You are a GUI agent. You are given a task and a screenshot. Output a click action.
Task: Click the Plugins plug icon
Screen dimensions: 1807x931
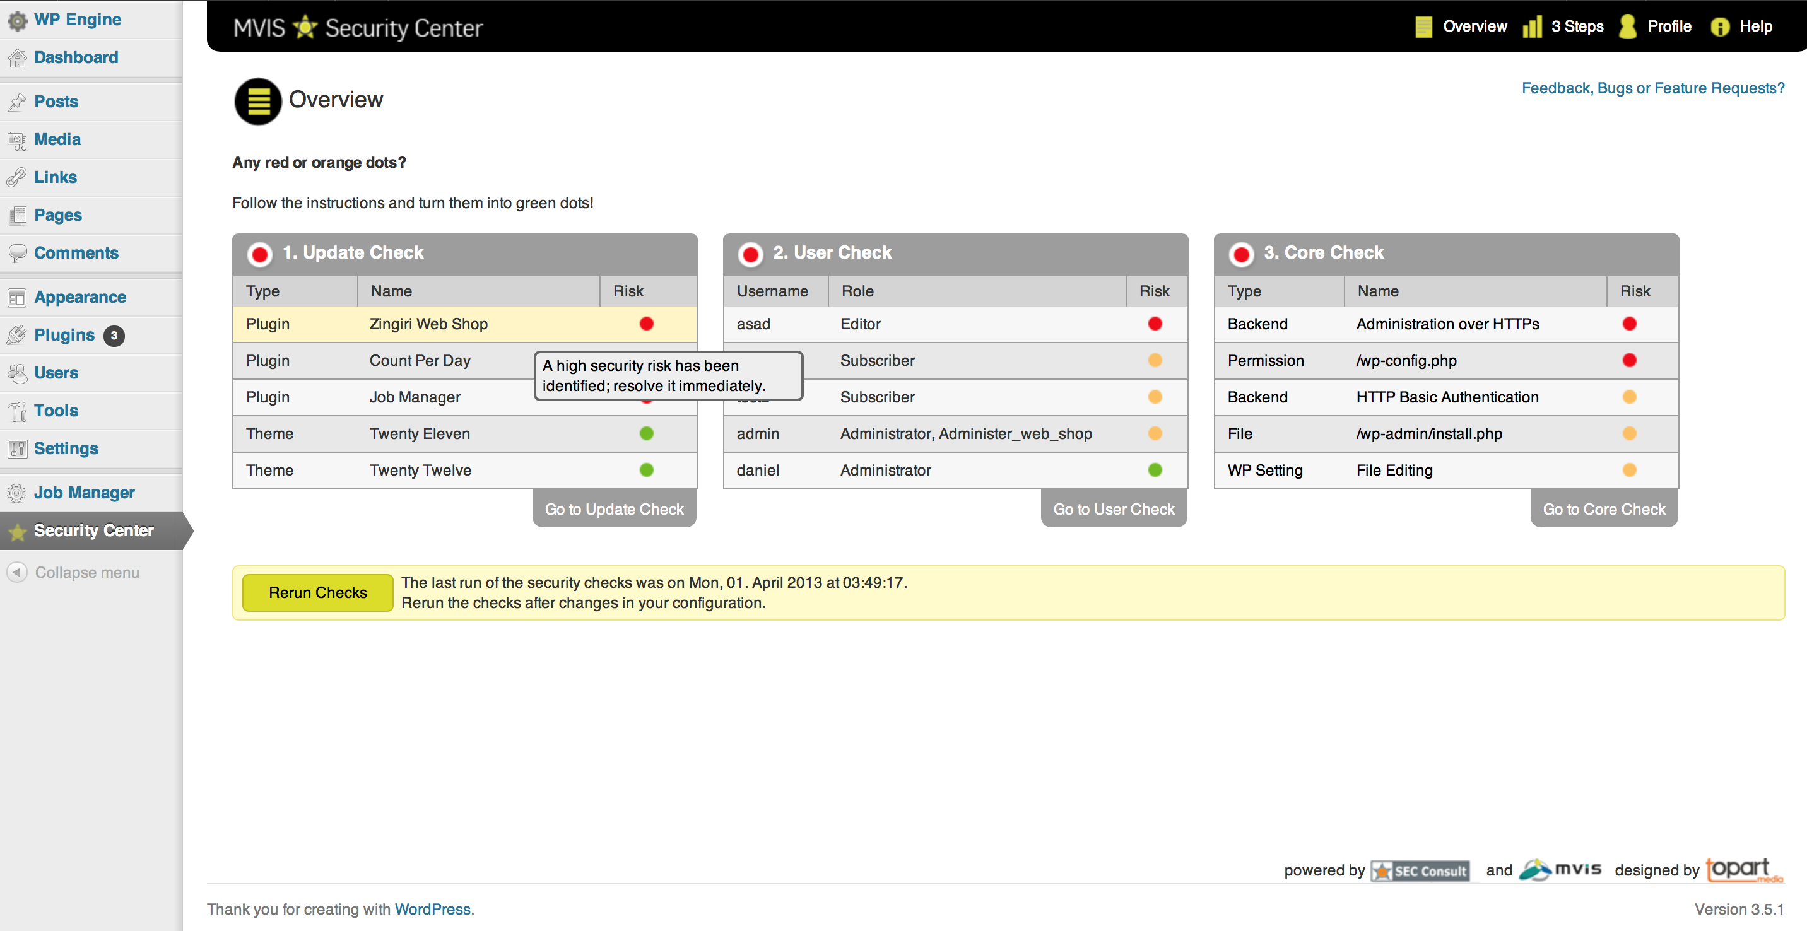point(17,335)
